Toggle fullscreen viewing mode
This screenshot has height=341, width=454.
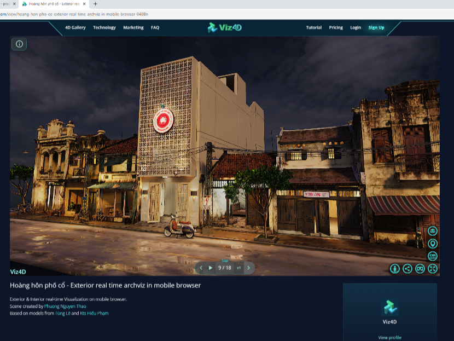pos(433,268)
